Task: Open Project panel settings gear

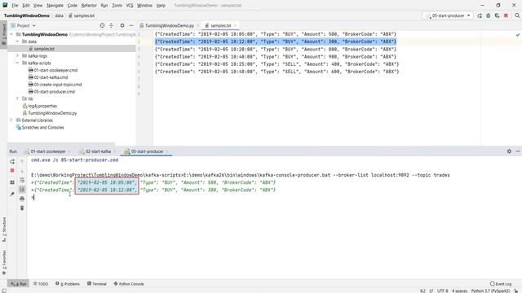Action: pos(122,25)
